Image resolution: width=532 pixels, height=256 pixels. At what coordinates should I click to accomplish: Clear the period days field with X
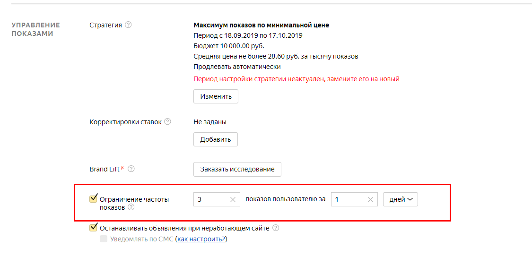(x=370, y=200)
